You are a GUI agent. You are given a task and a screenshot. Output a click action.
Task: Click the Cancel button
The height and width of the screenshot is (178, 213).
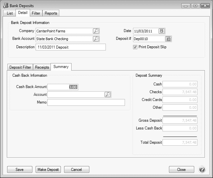coord(76,170)
